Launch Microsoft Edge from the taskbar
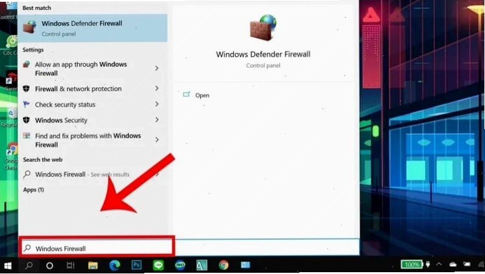 [115, 265]
